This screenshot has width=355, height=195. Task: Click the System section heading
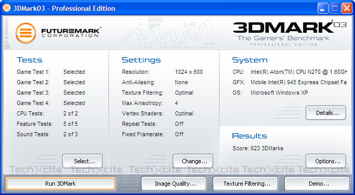click(250, 60)
